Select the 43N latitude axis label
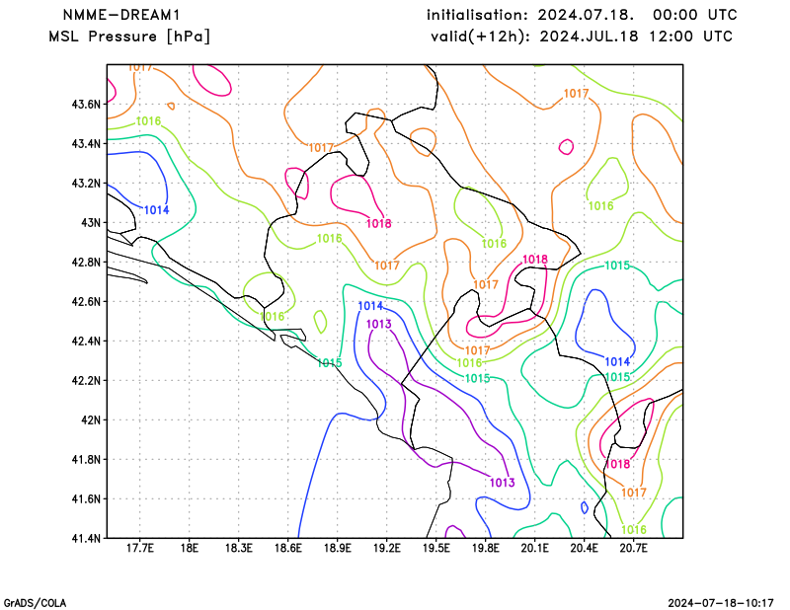 pyautogui.click(x=91, y=223)
